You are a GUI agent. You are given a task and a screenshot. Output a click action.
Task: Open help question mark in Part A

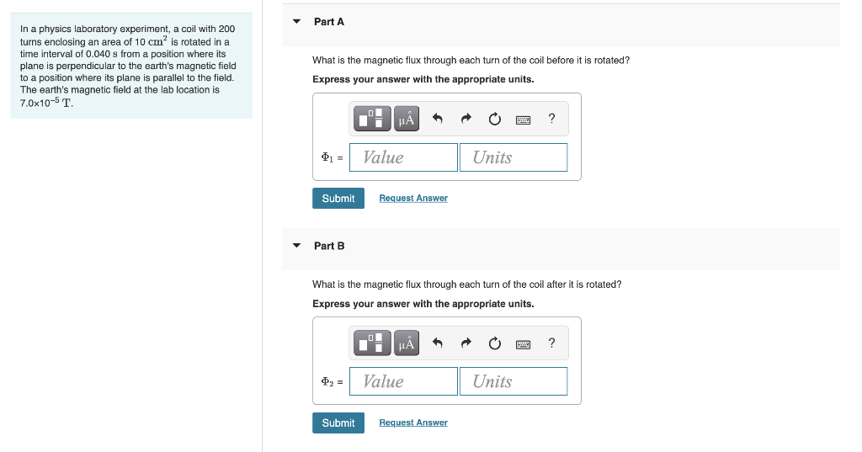tap(552, 119)
